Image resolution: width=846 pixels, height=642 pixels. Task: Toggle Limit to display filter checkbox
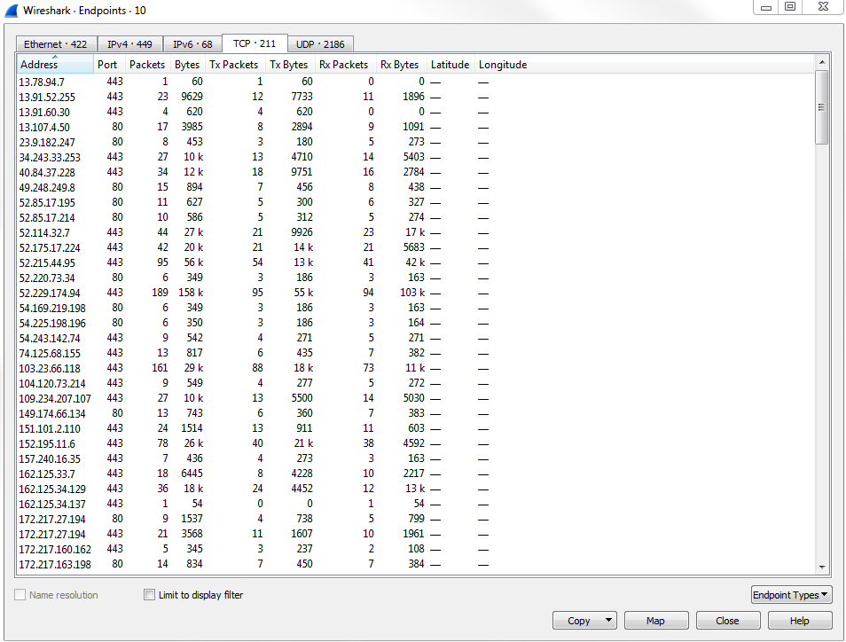(150, 594)
